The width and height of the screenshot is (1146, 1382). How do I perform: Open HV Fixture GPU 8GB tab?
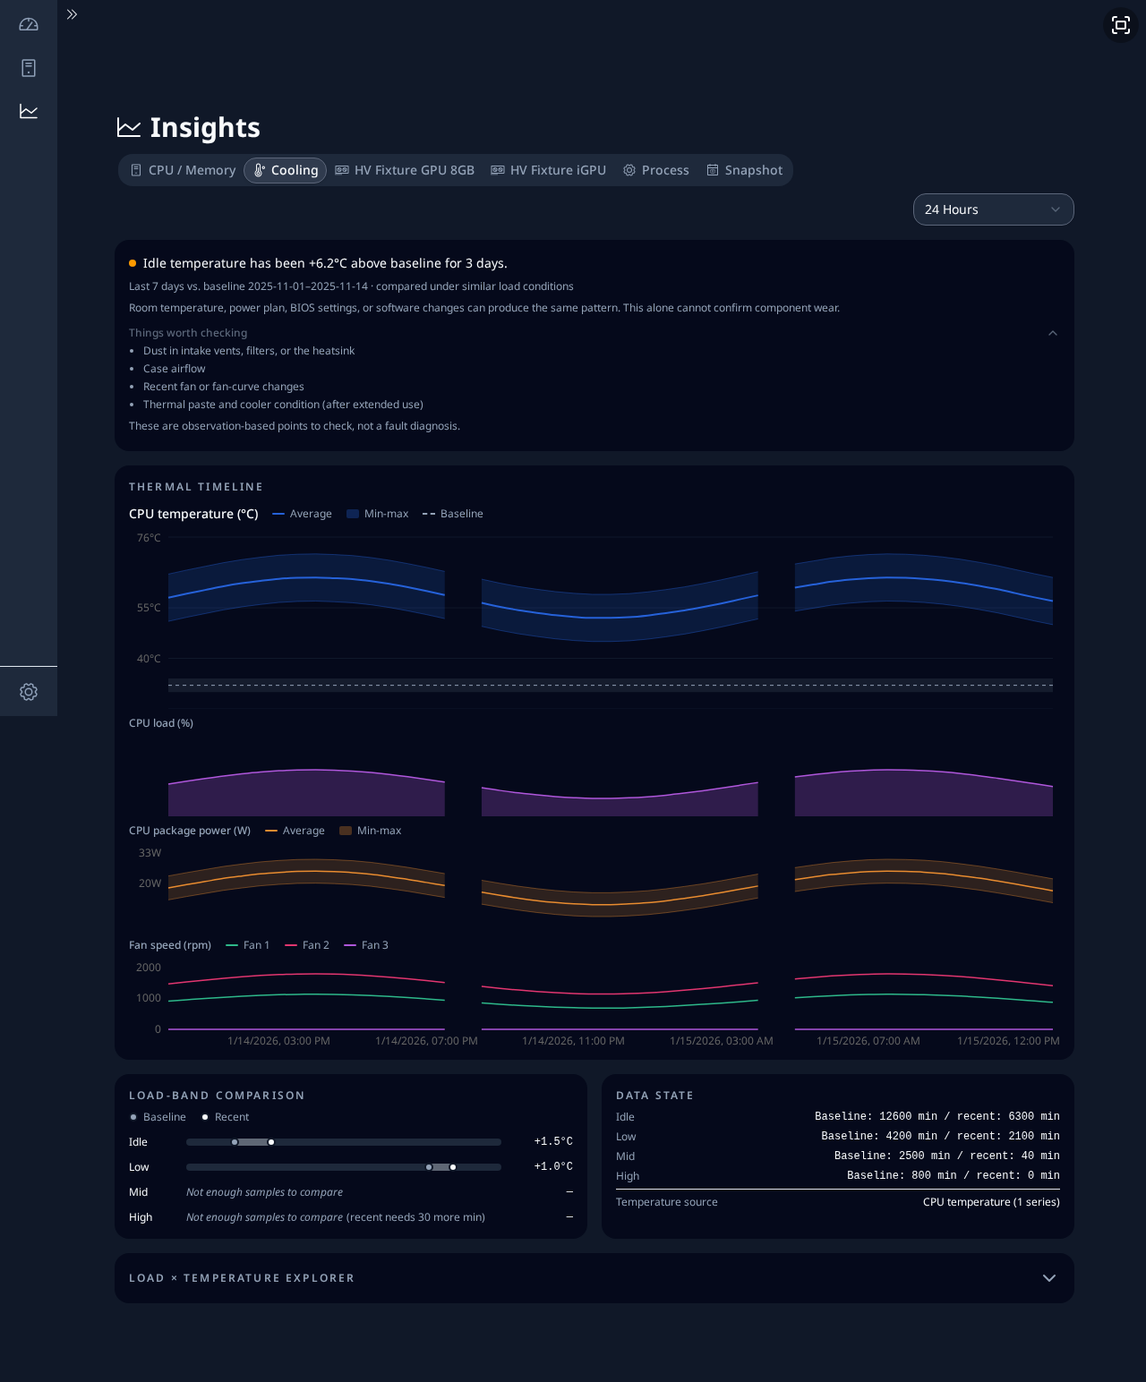point(405,170)
